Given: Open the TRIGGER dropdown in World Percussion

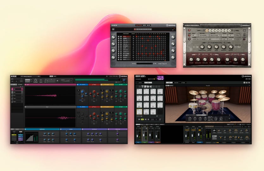Looking at the screenshot, I should 204,35.
